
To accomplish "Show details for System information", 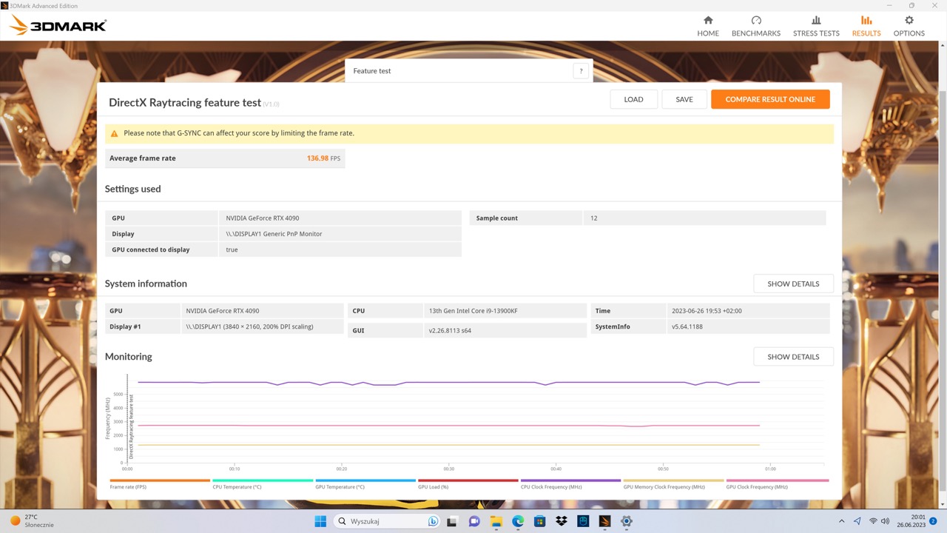I will tap(793, 284).
